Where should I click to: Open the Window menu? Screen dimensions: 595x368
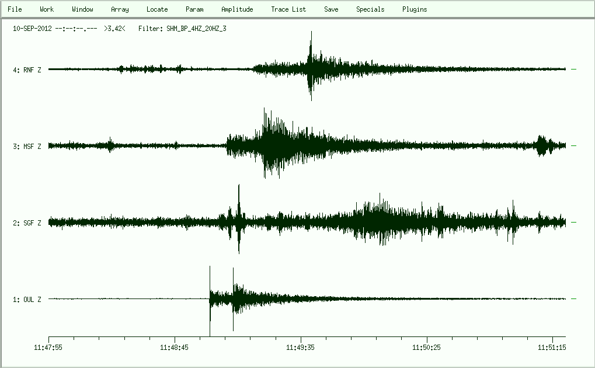(82, 9)
